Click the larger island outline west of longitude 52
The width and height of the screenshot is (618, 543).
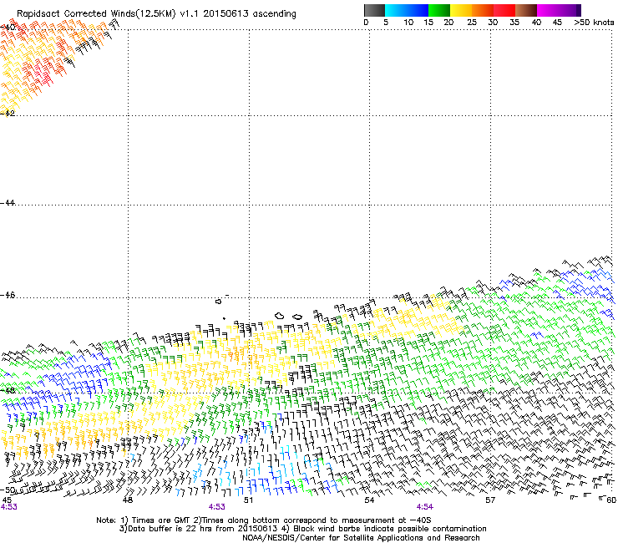280,316
